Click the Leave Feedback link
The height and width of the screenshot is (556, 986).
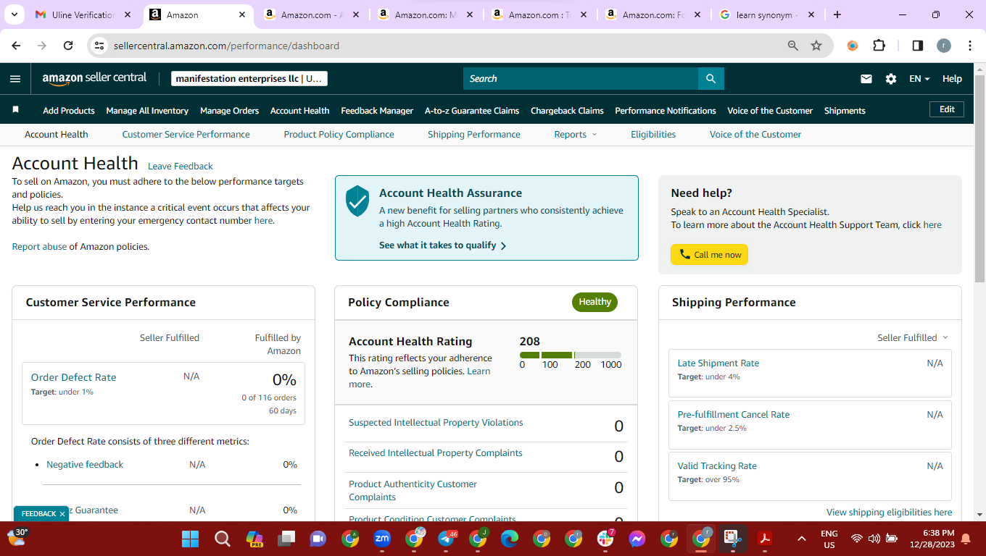point(181,167)
